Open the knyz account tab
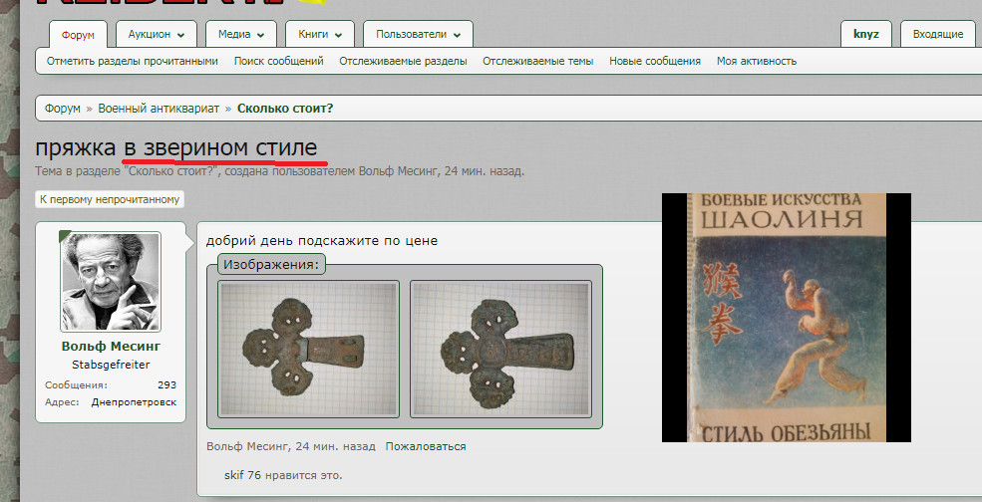Image resolution: width=982 pixels, height=502 pixels. pyautogui.click(x=866, y=35)
